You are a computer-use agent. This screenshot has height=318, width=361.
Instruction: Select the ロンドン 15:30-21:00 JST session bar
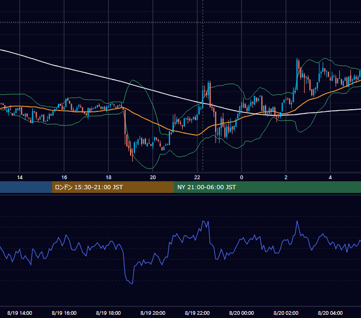tap(113, 187)
